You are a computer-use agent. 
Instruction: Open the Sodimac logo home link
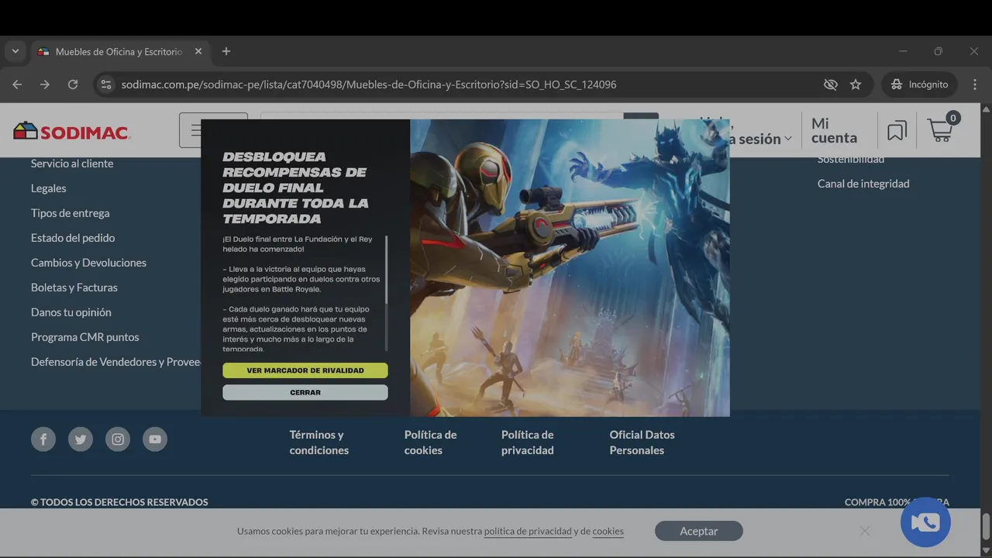pos(71,131)
